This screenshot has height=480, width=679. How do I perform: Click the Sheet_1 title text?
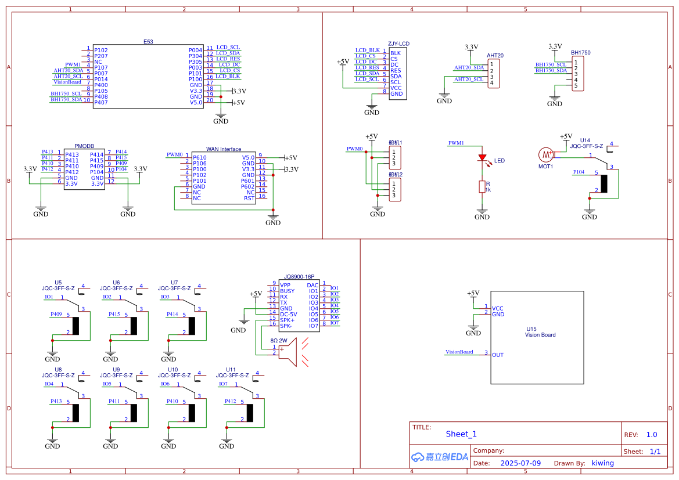click(461, 434)
